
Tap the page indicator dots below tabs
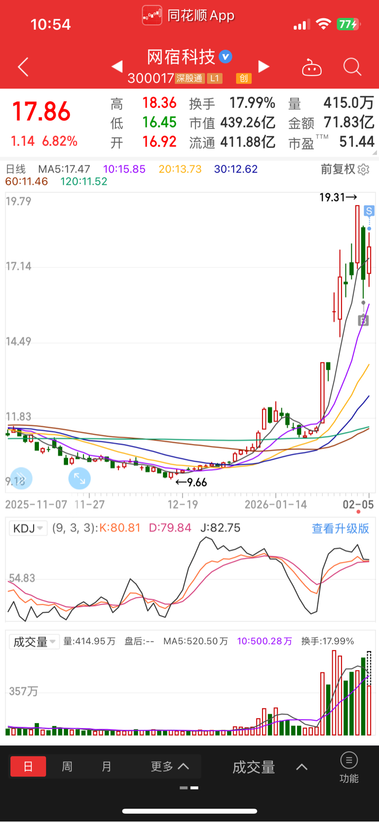(189, 787)
